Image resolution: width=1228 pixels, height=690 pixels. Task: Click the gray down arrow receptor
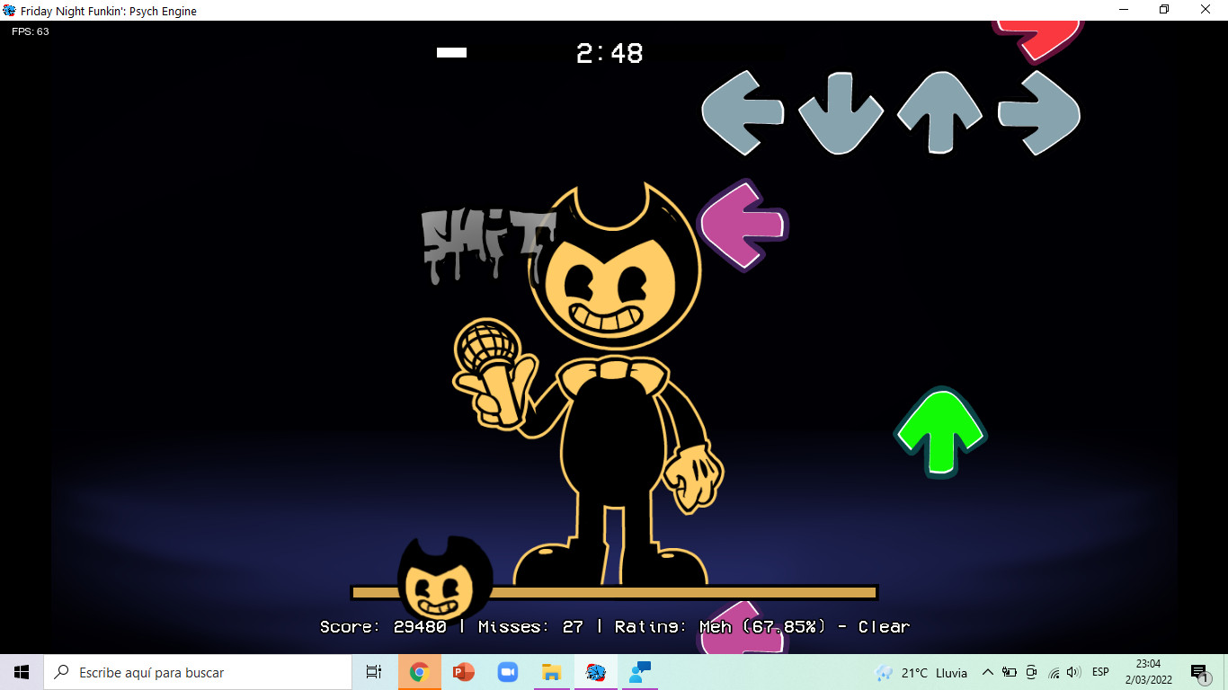[x=841, y=113]
